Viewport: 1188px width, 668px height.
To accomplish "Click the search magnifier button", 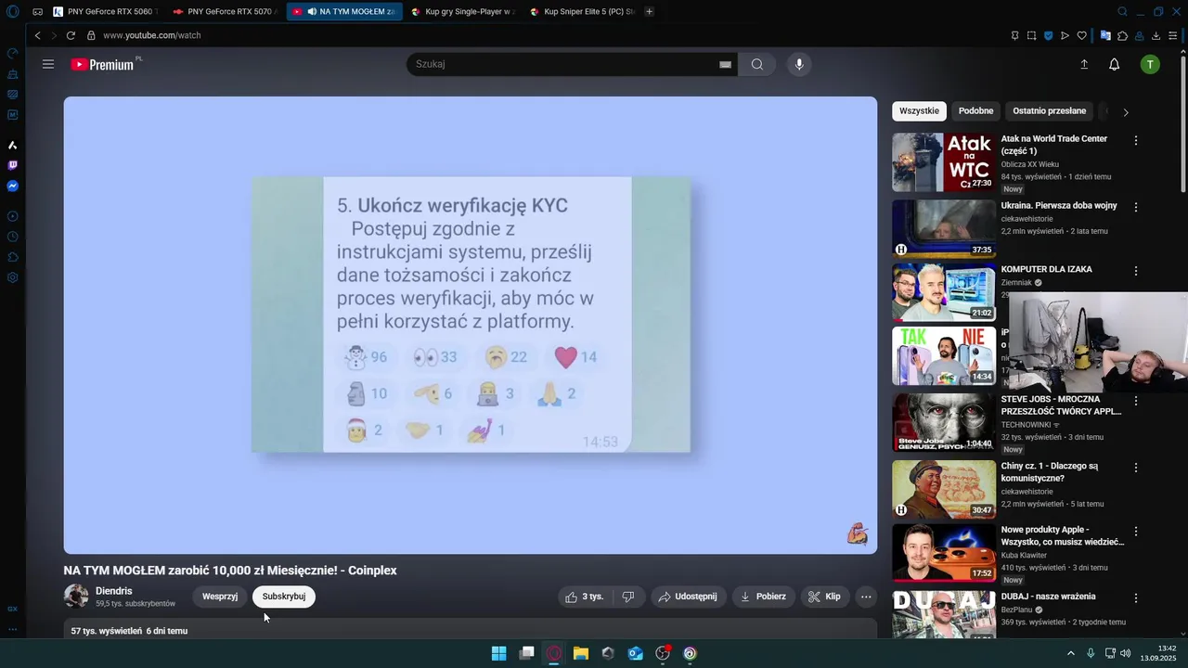I will point(757,64).
